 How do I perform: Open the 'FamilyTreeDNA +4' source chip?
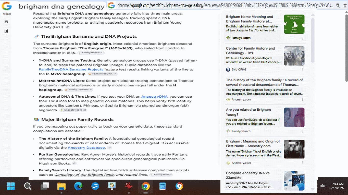click(x=102, y=74)
